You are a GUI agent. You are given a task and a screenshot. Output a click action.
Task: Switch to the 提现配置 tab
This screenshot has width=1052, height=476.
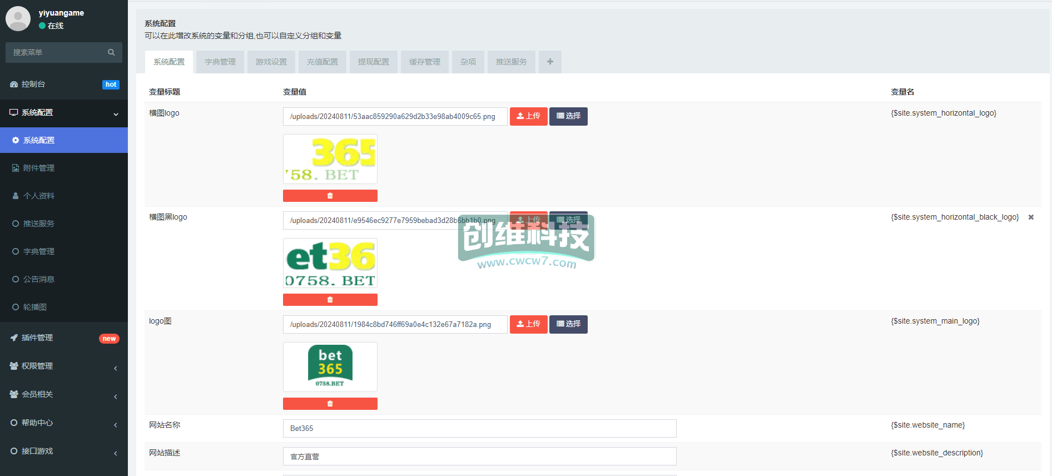pyautogui.click(x=374, y=62)
